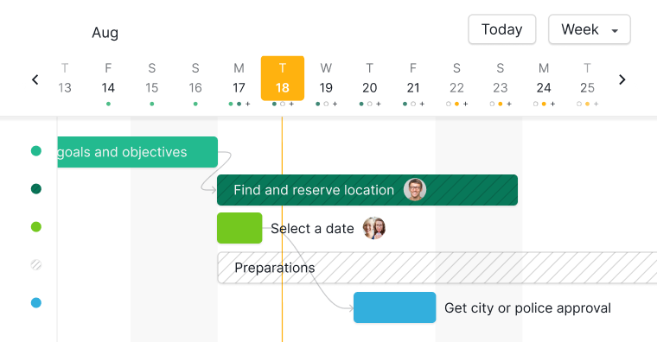Image resolution: width=657 pixels, height=342 pixels.
Task: Go to previous dates with left arrow
Action: coord(35,79)
